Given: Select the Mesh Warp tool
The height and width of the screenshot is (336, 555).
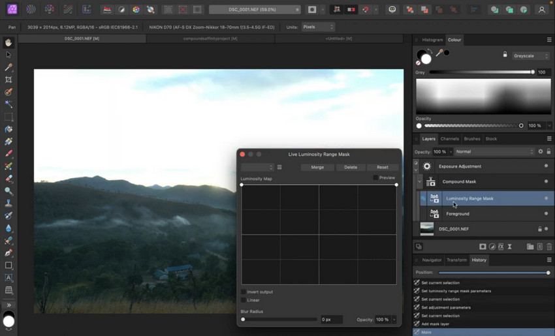Looking at the screenshot, I should coord(8,290).
